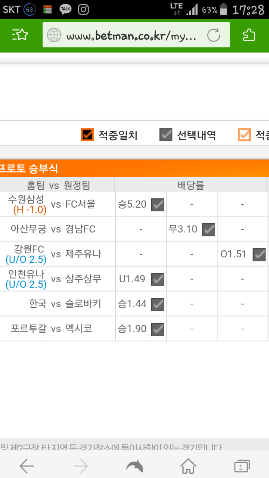
Task: Toggle the 승1.44 checkbox for 한국
Action: (x=157, y=304)
